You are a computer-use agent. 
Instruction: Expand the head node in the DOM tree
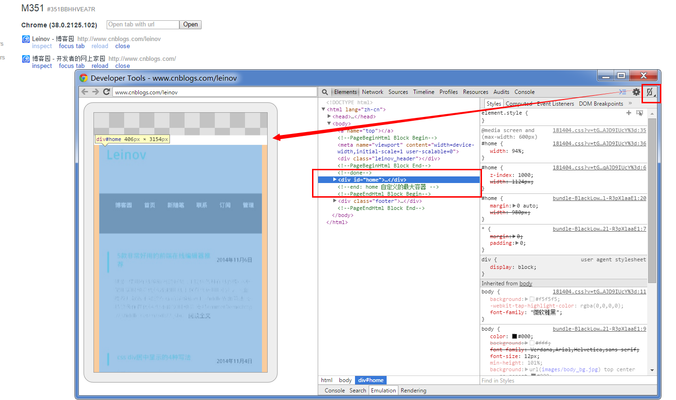(x=329, y=117)
